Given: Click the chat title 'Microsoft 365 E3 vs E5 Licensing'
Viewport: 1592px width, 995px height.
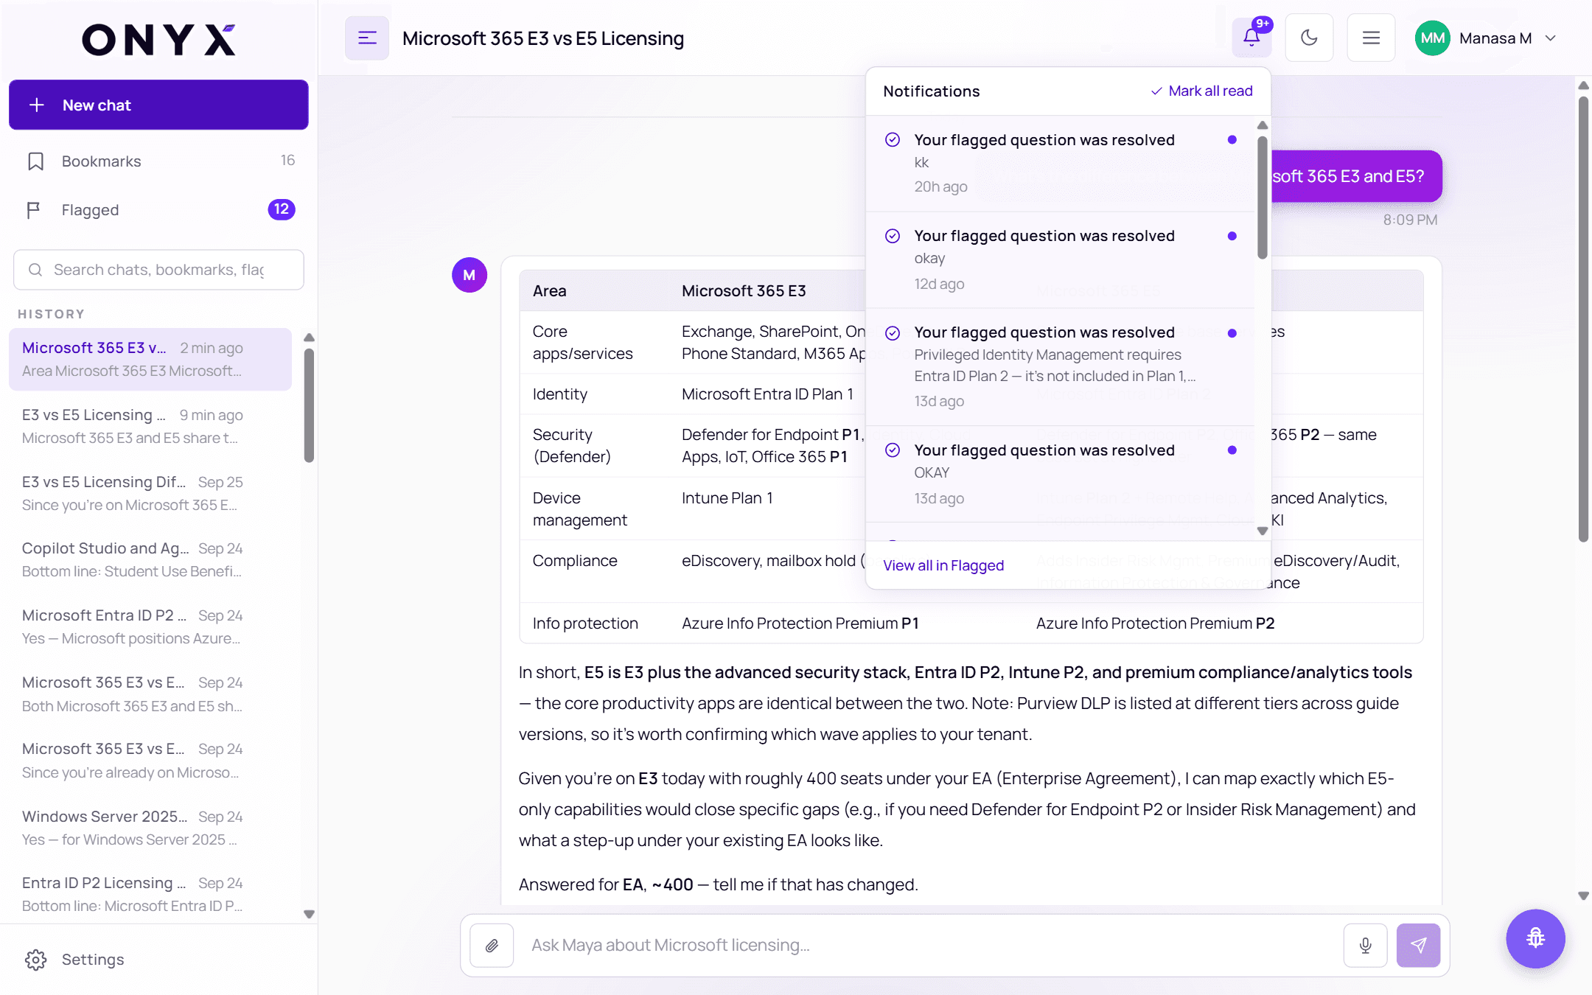Looking at the screenshot, I should coord(543,38).
